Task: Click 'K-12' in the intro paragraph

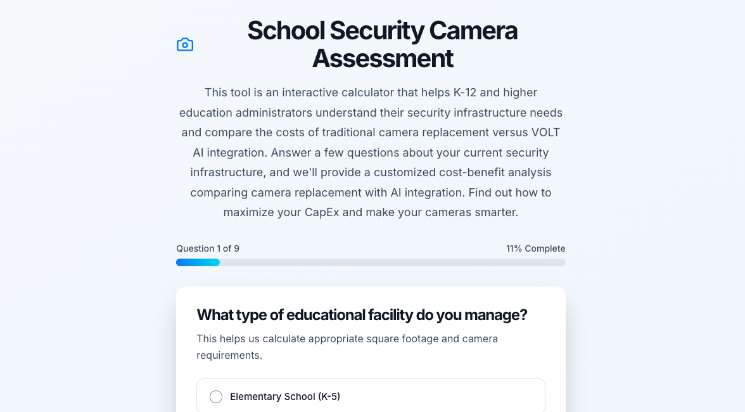Action: click(464, 93)
